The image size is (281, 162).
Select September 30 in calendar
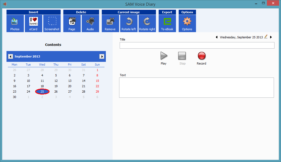tap(15, 97)
